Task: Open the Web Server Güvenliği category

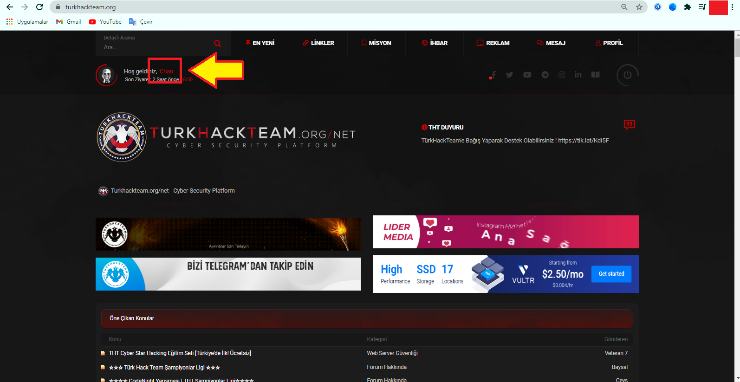Action: click(x=392, y=353)
